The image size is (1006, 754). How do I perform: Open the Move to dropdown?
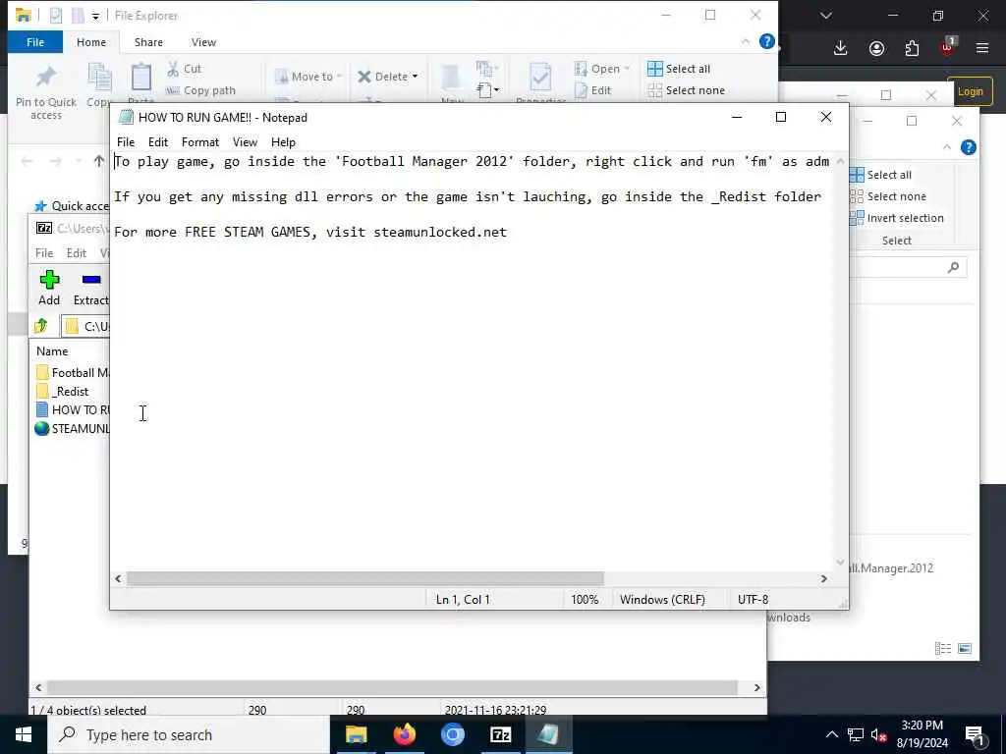point(309,77)
